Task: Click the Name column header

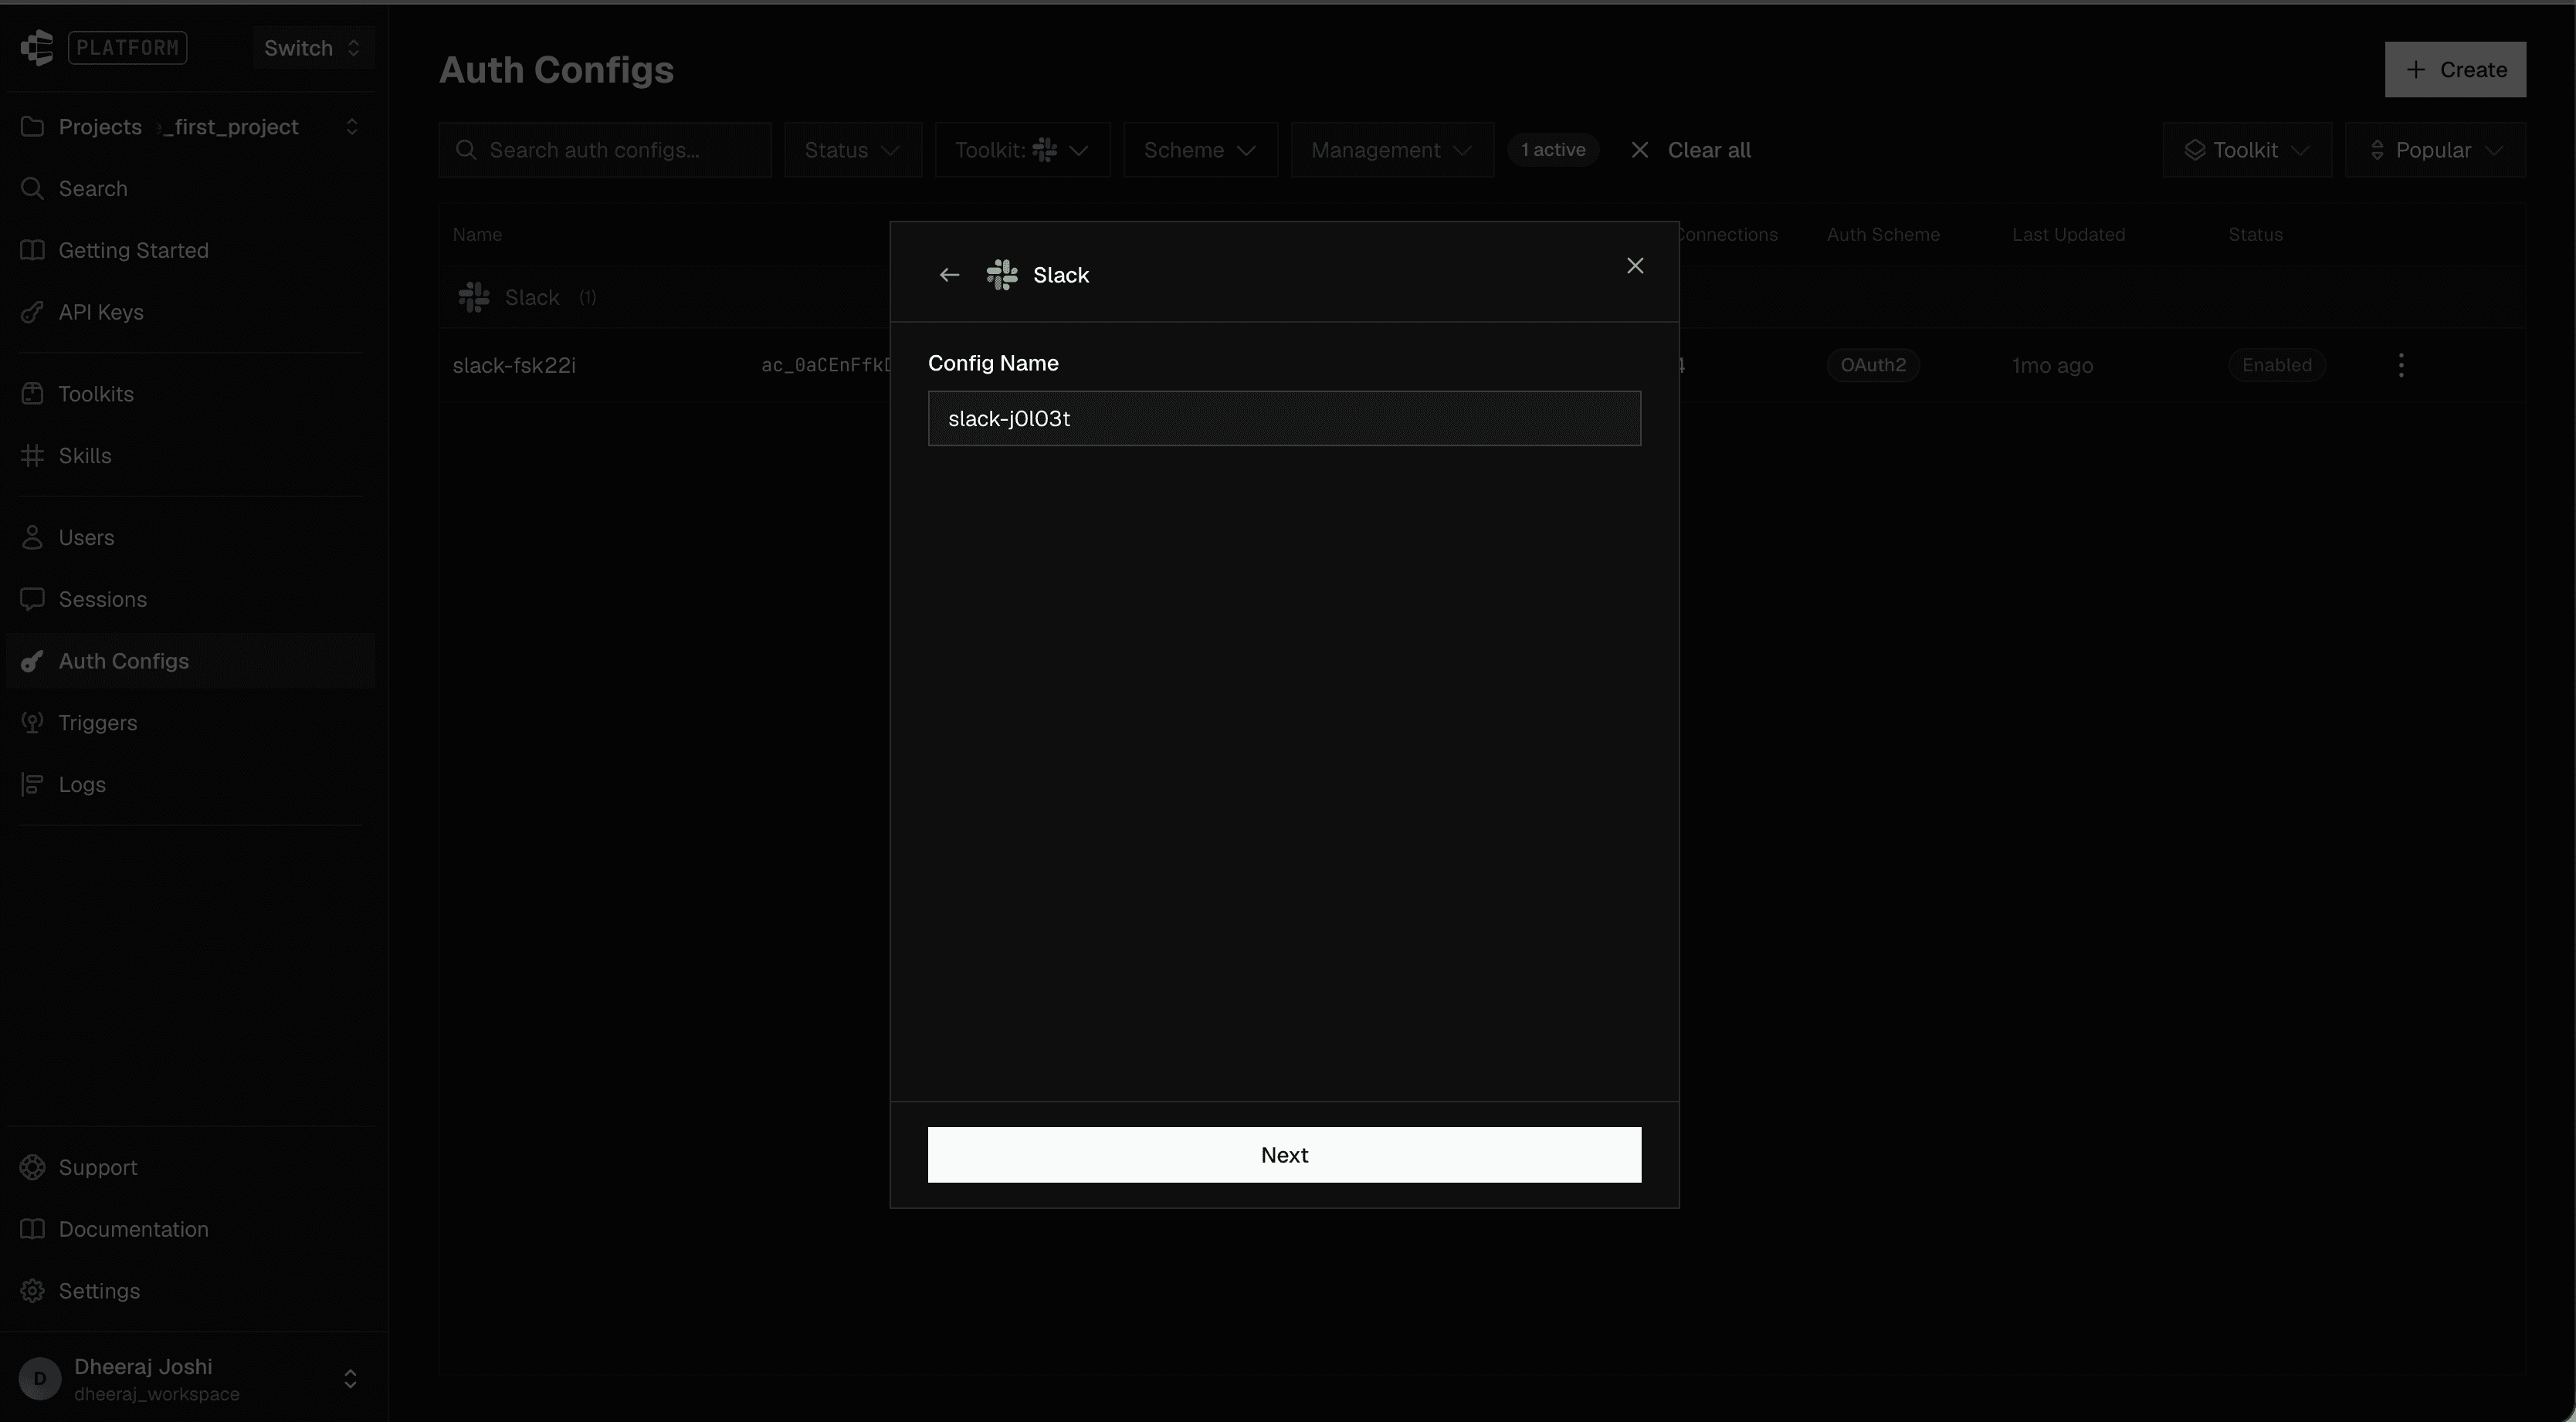Action: [477, 235]
